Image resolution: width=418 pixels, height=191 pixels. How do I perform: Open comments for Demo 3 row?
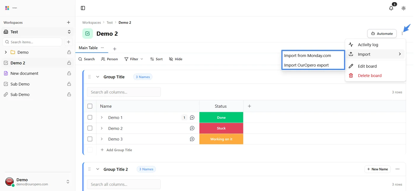coord(192,139)
